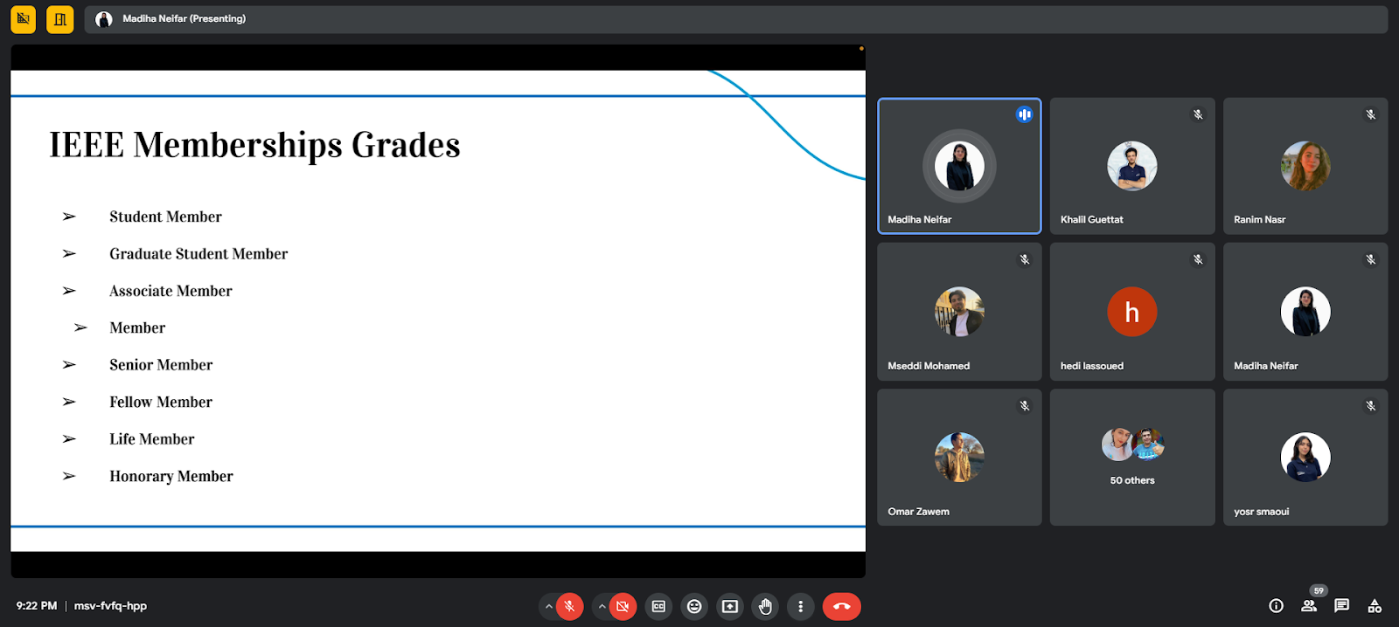The image size is (1399, 627).
Task: Click the 9:22 PM time display
Action: (x=37, y=606)
